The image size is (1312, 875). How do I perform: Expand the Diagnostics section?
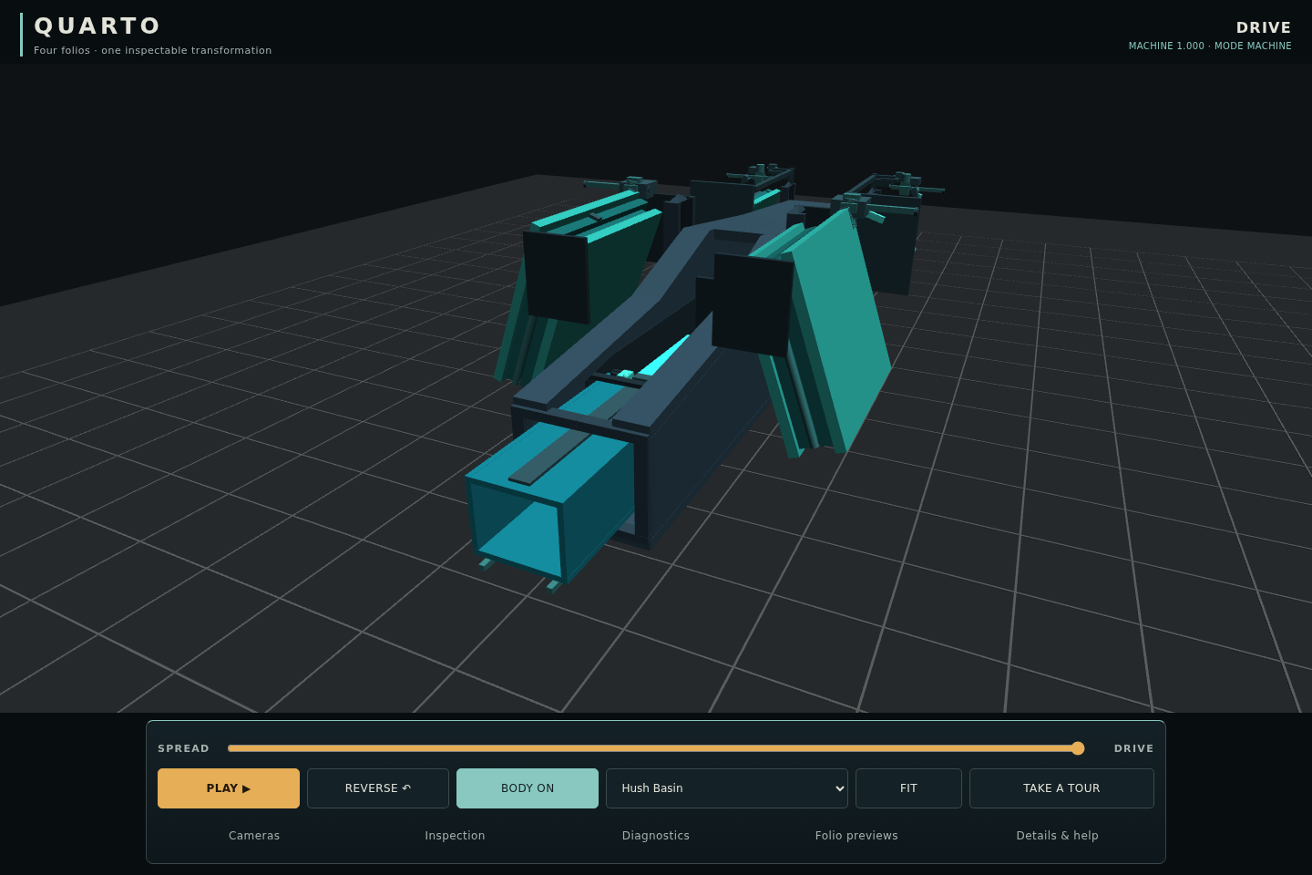coord(656,836)
